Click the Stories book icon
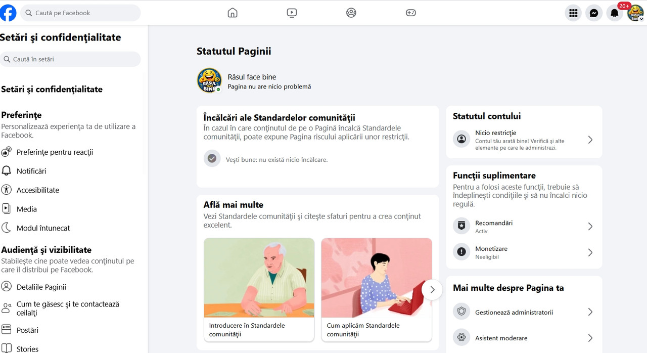Screen dimensions: 647x353 (6, 348)
